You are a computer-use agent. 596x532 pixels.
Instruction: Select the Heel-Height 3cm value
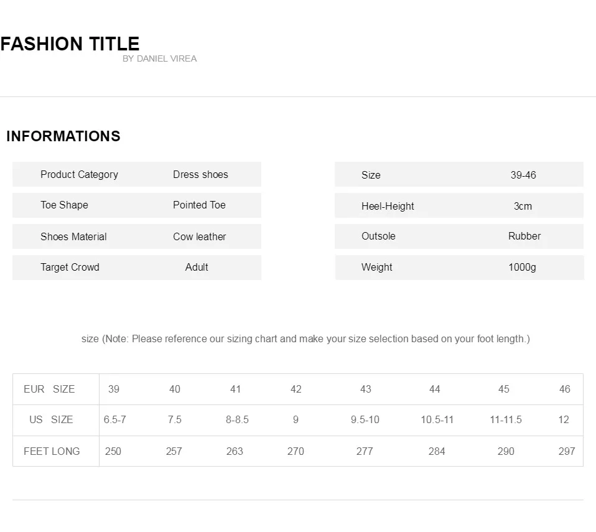[x=523, y=206]
